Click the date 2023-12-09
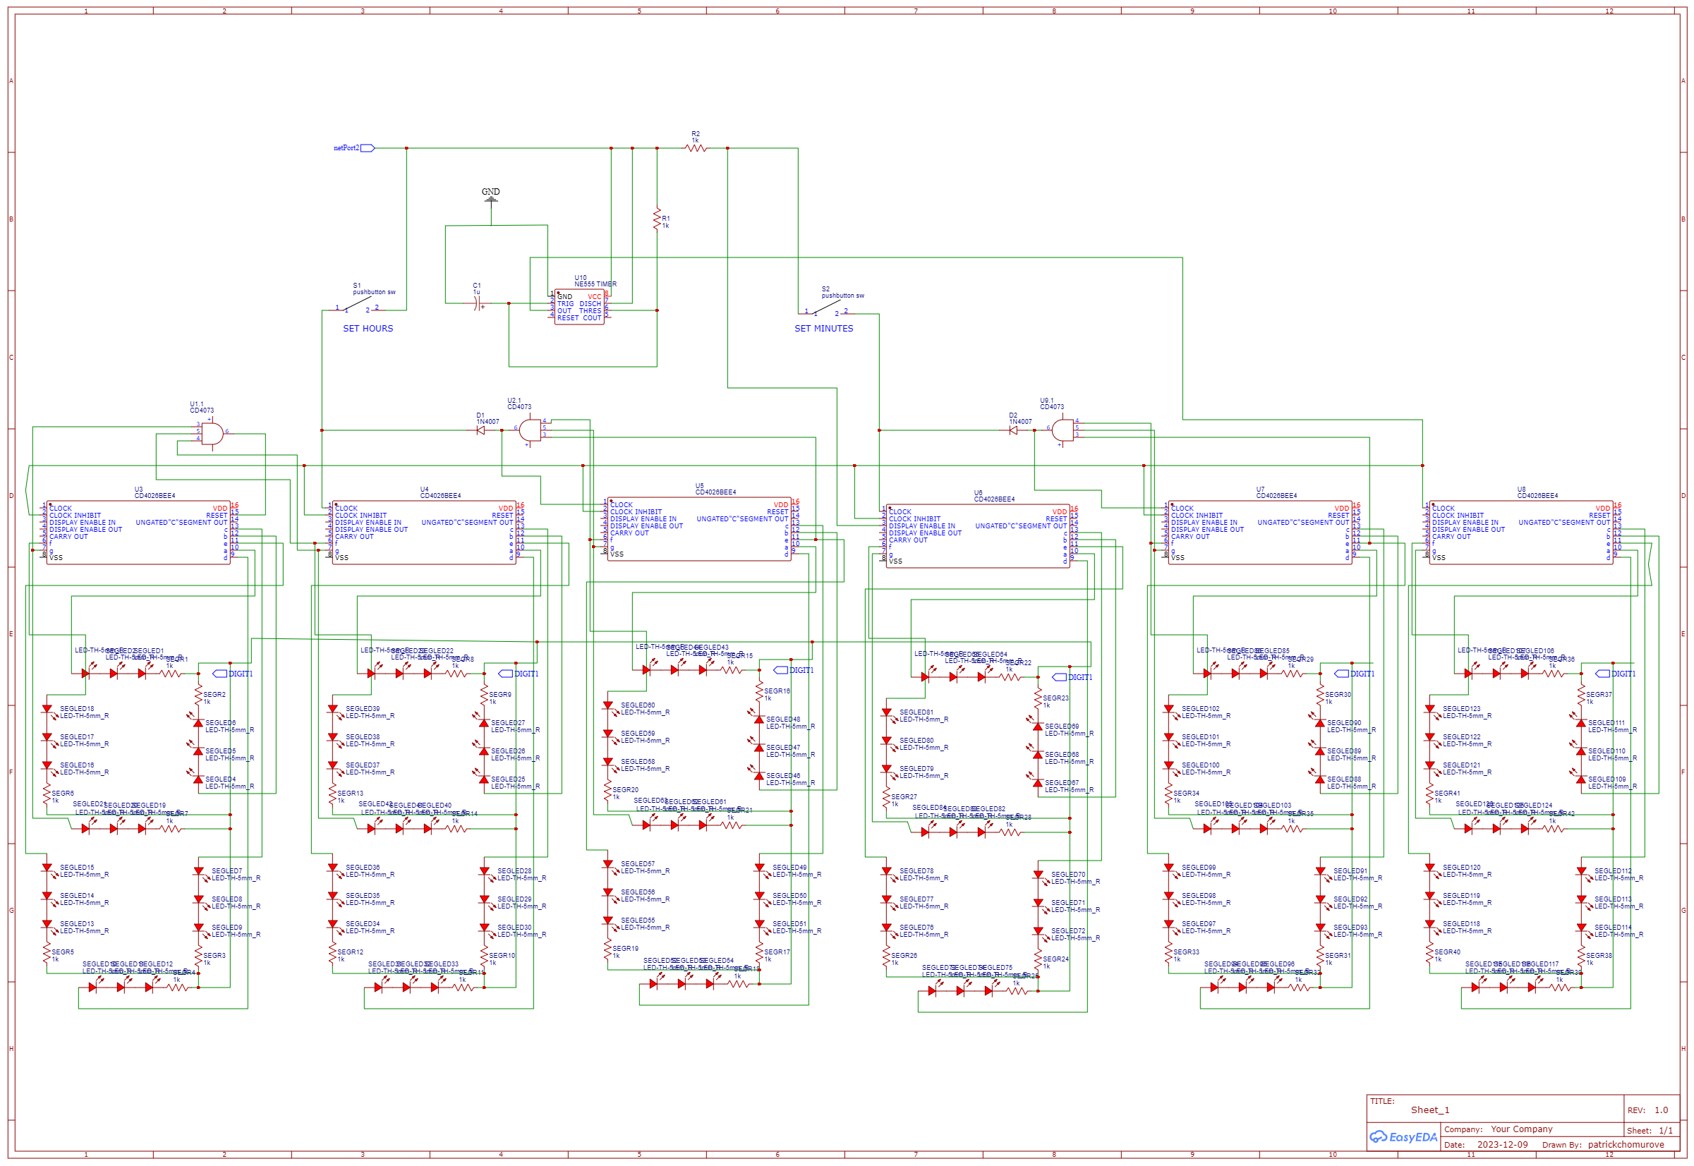 tap(1503, 1145)
